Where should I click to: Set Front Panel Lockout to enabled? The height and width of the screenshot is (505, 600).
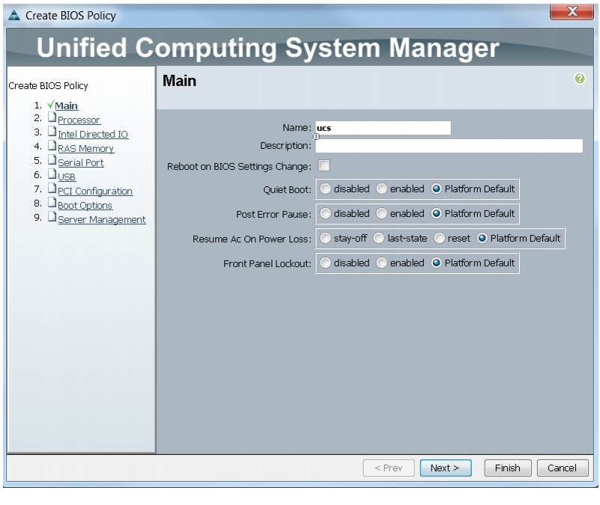pos(381,263)
